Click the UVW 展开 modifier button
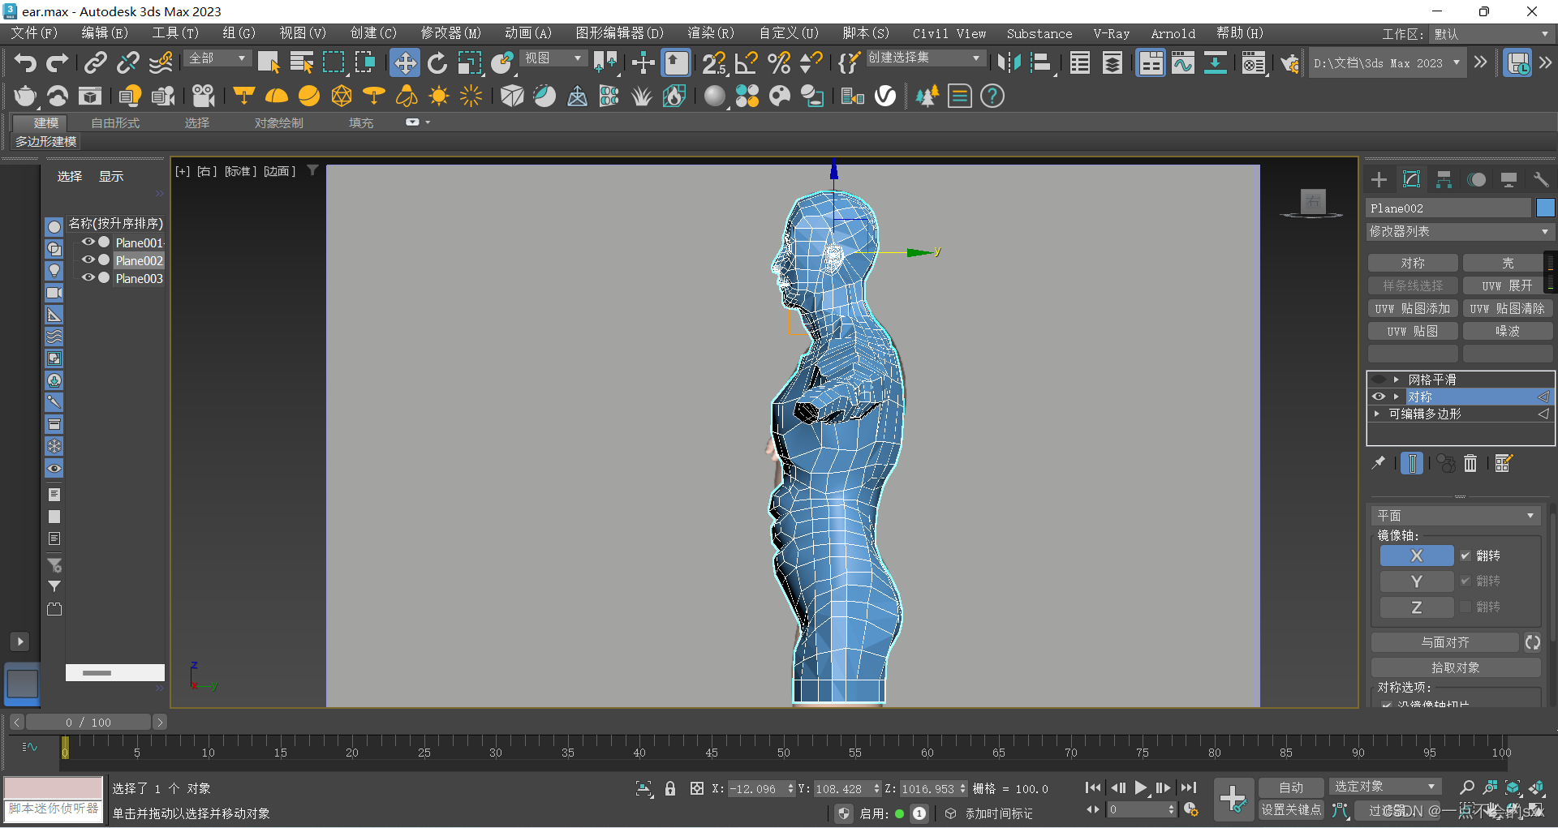Screen dimensions: 1558x828 (1507, 286)
